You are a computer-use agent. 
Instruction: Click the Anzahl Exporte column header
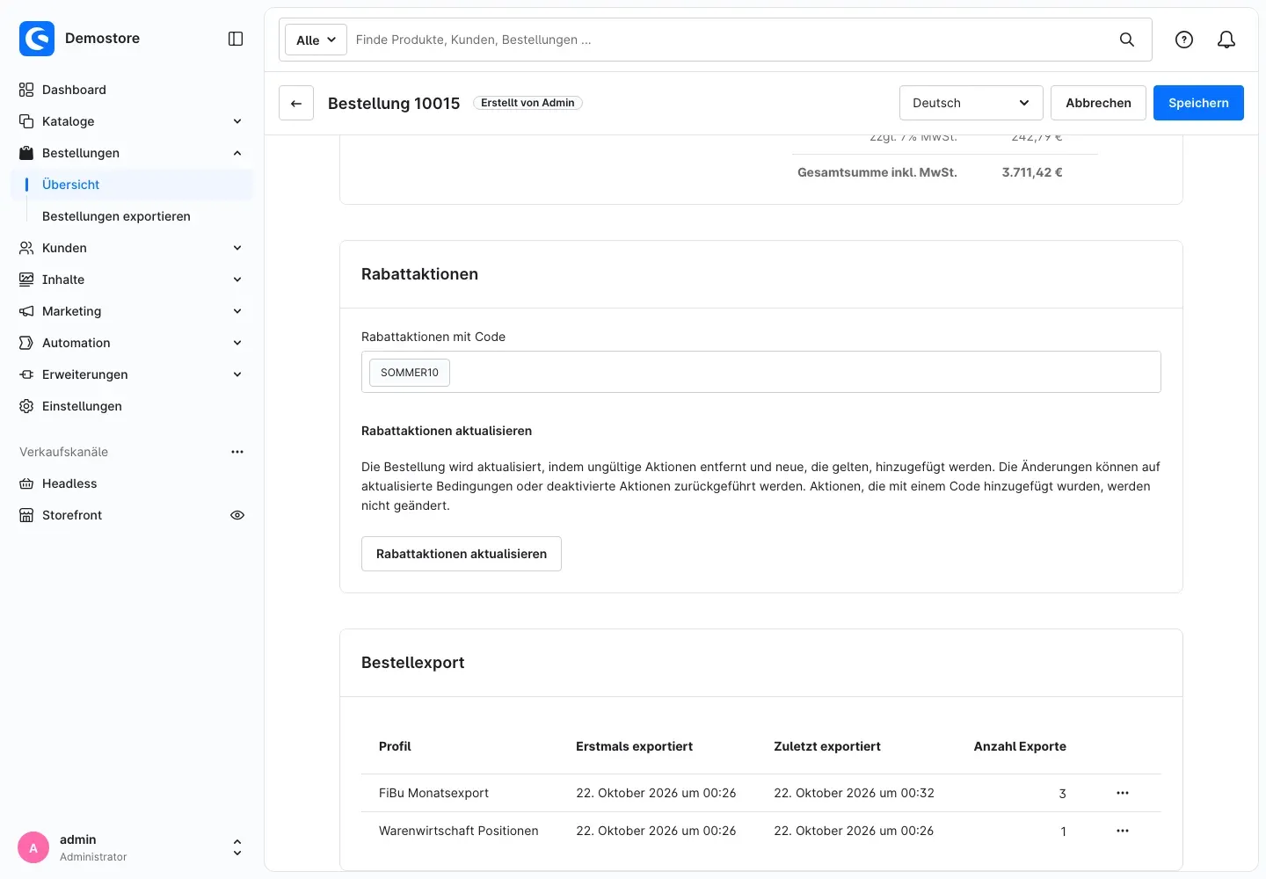1020,746
